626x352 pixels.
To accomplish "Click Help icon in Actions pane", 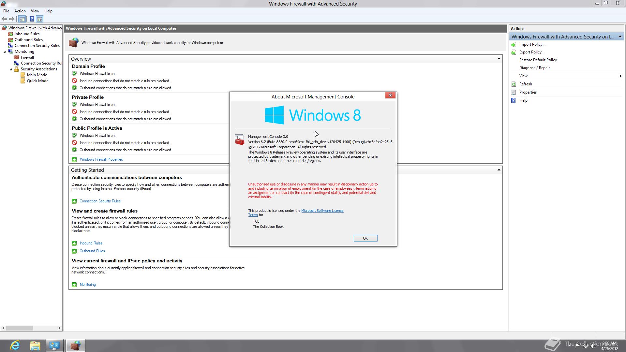I will point(514,100).
